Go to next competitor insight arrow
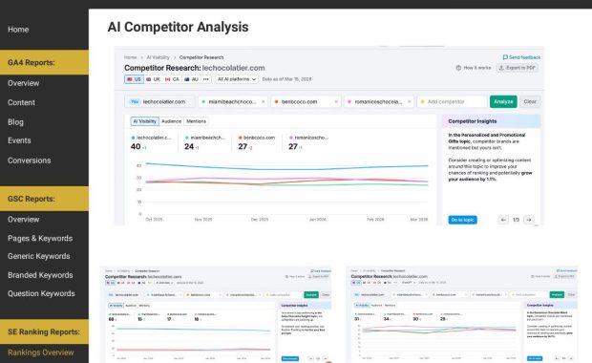592x363 pixels. (x=529, y=220)
